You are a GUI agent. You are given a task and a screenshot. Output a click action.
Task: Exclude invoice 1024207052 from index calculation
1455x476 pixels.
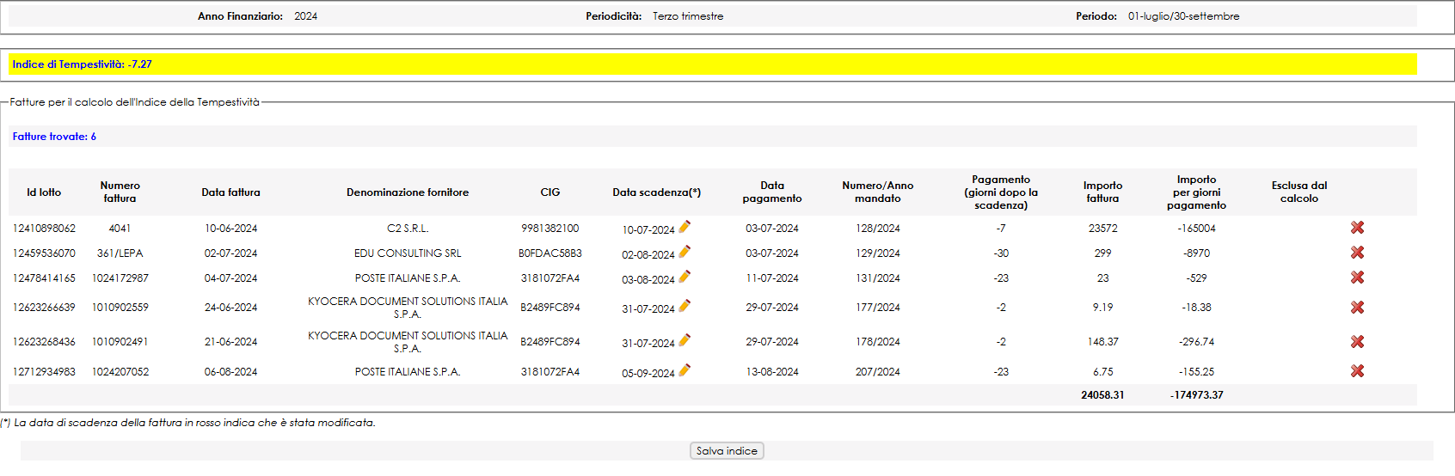(1357, 371)
